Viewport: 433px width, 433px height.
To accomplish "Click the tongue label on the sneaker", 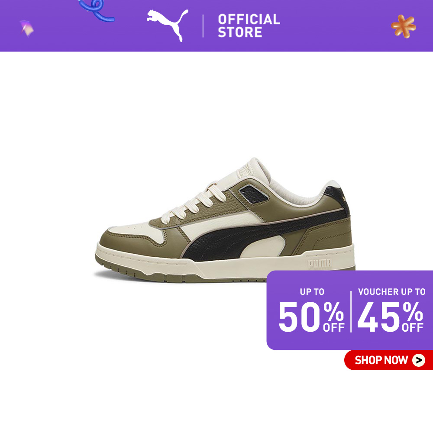I will point(244,171).
